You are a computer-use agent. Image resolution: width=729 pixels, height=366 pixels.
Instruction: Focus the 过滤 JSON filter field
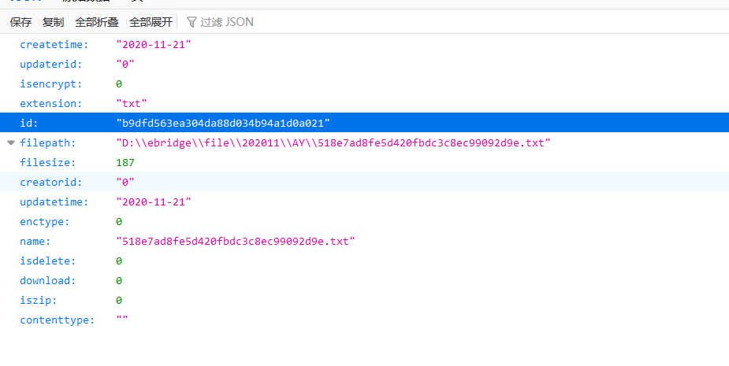[x=228, y=22]
